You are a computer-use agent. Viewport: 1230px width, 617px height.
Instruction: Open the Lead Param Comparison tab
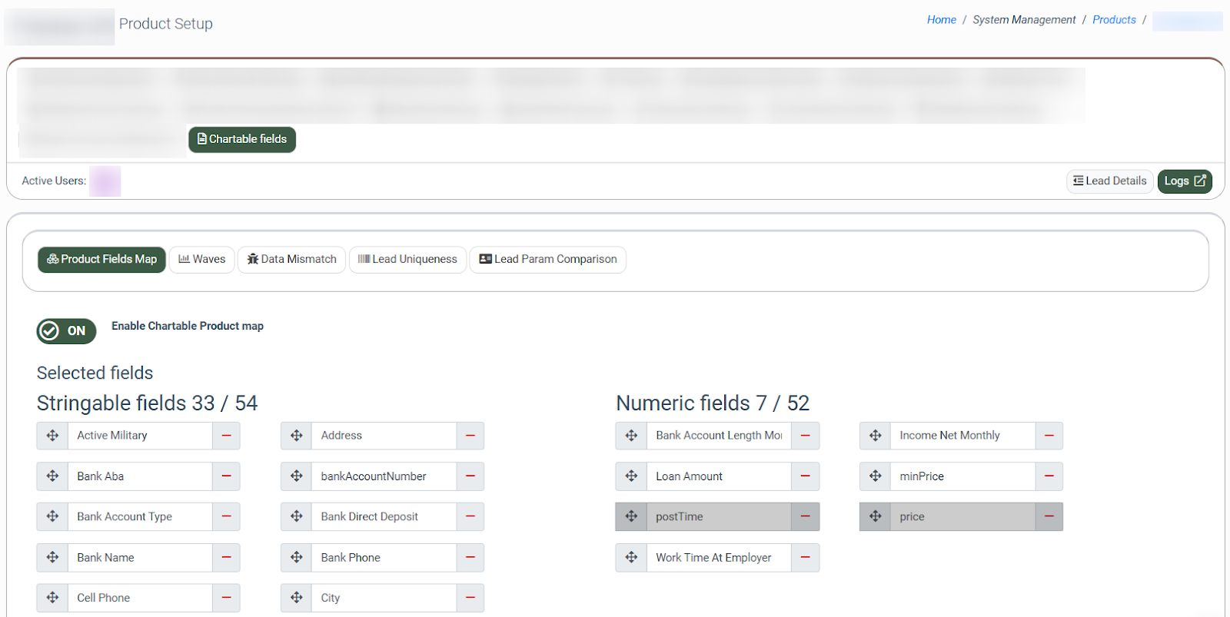(x=547, y=260)
